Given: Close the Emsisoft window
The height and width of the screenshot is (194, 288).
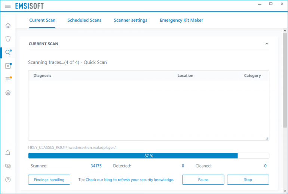Looking at the screenshot, I should point(282,4).
